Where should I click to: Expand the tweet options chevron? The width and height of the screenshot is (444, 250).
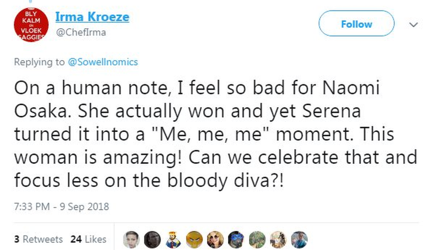pyautogui.click(x=414, y=25)
